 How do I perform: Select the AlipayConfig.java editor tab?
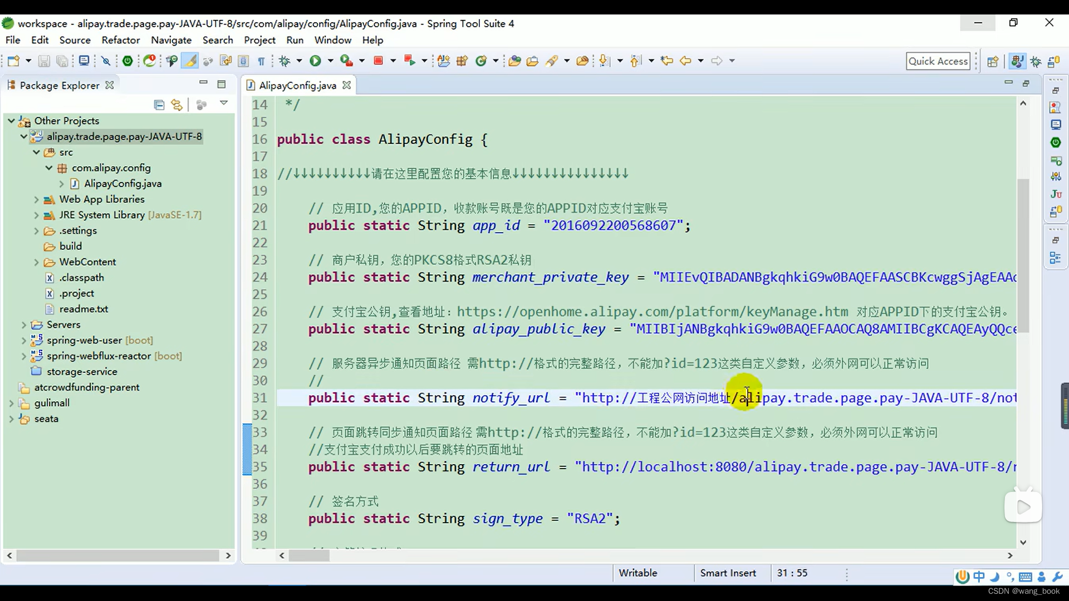(297, 85)
